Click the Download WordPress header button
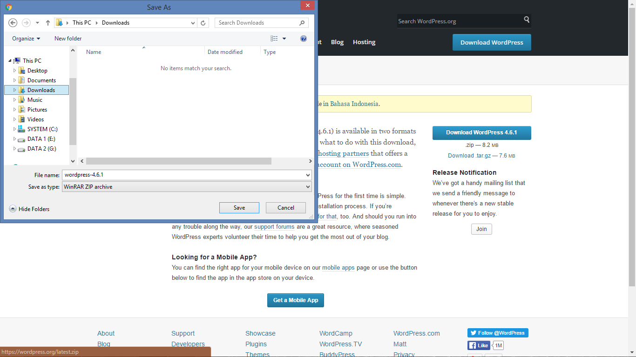636x357 pixels. 492,42
